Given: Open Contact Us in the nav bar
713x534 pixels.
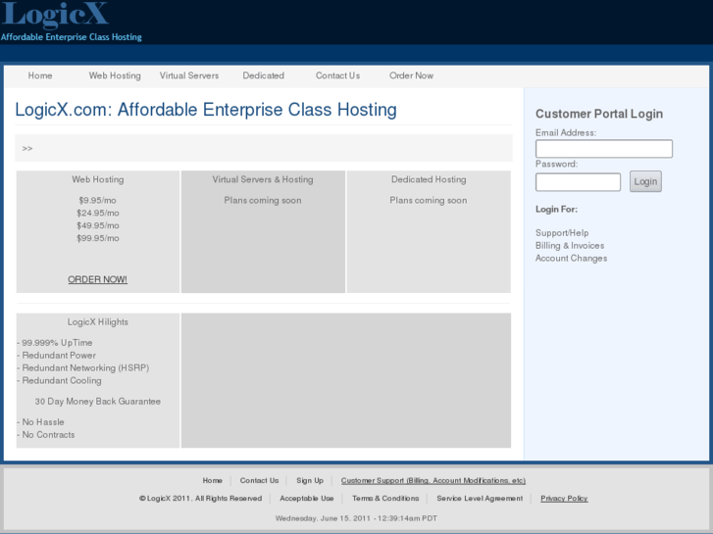Looking at the screenshot, I should point(337,75).
